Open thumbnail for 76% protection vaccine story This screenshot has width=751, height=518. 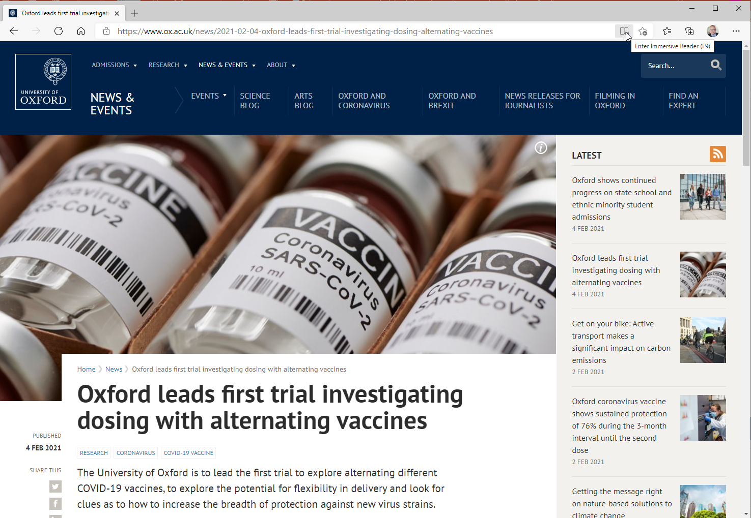(703, 418)
